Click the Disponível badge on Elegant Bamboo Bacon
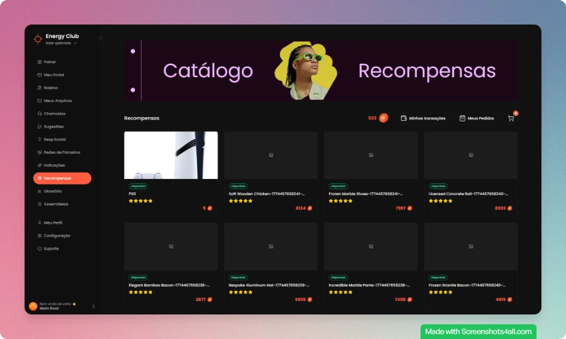 (138, 277)
